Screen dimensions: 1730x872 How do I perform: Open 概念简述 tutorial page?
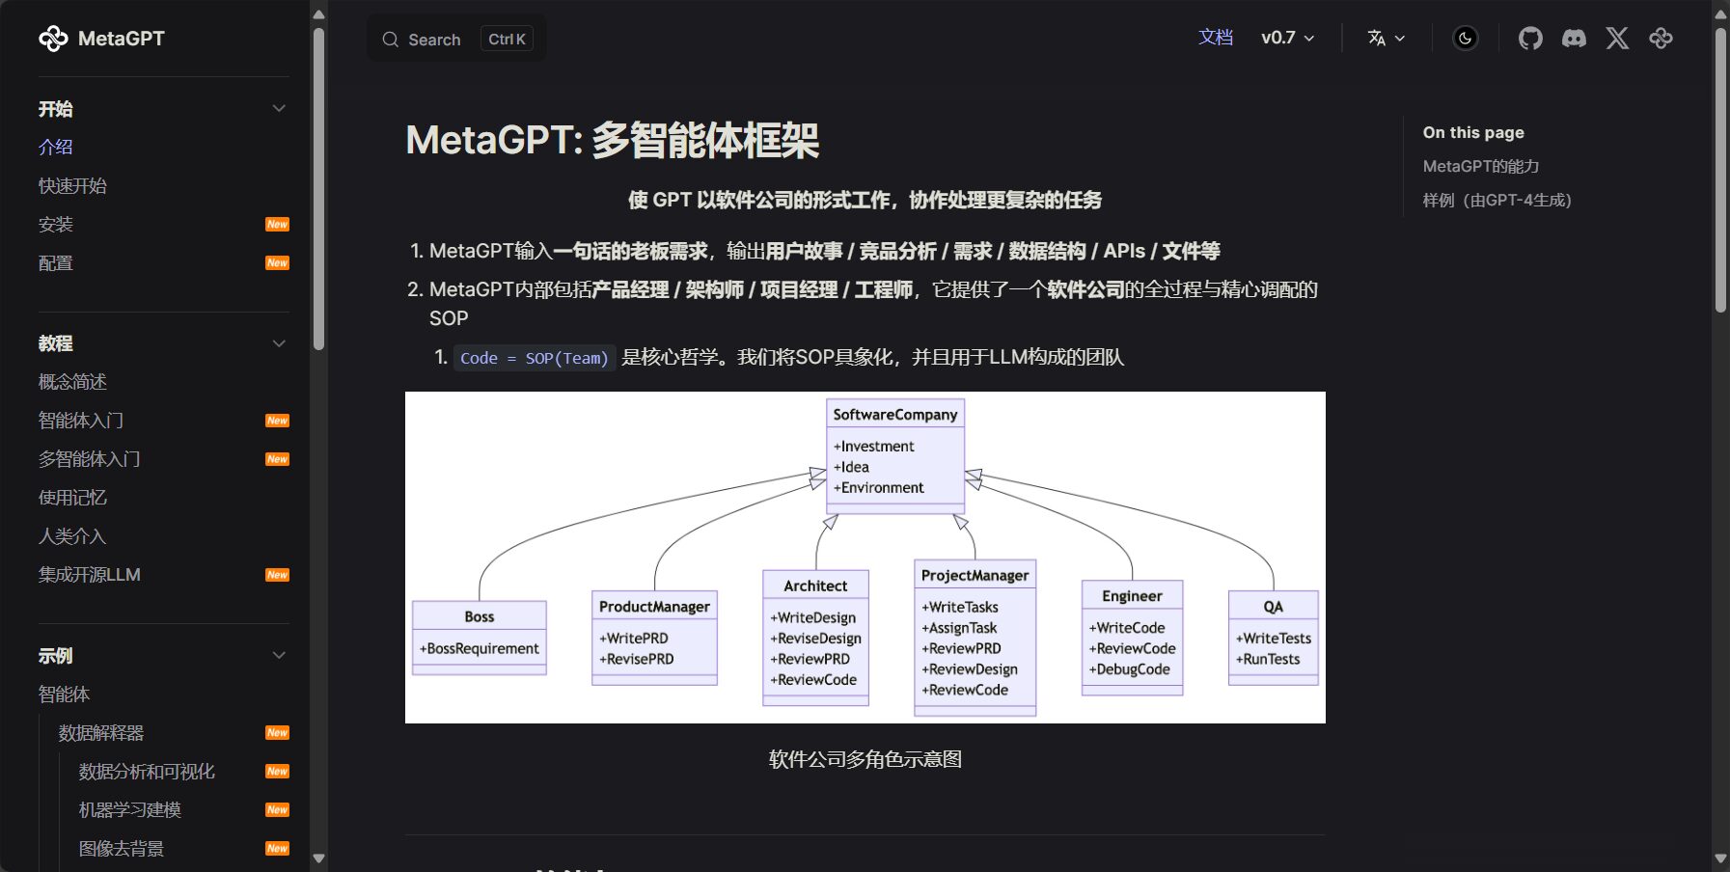(x=72, y=382)
